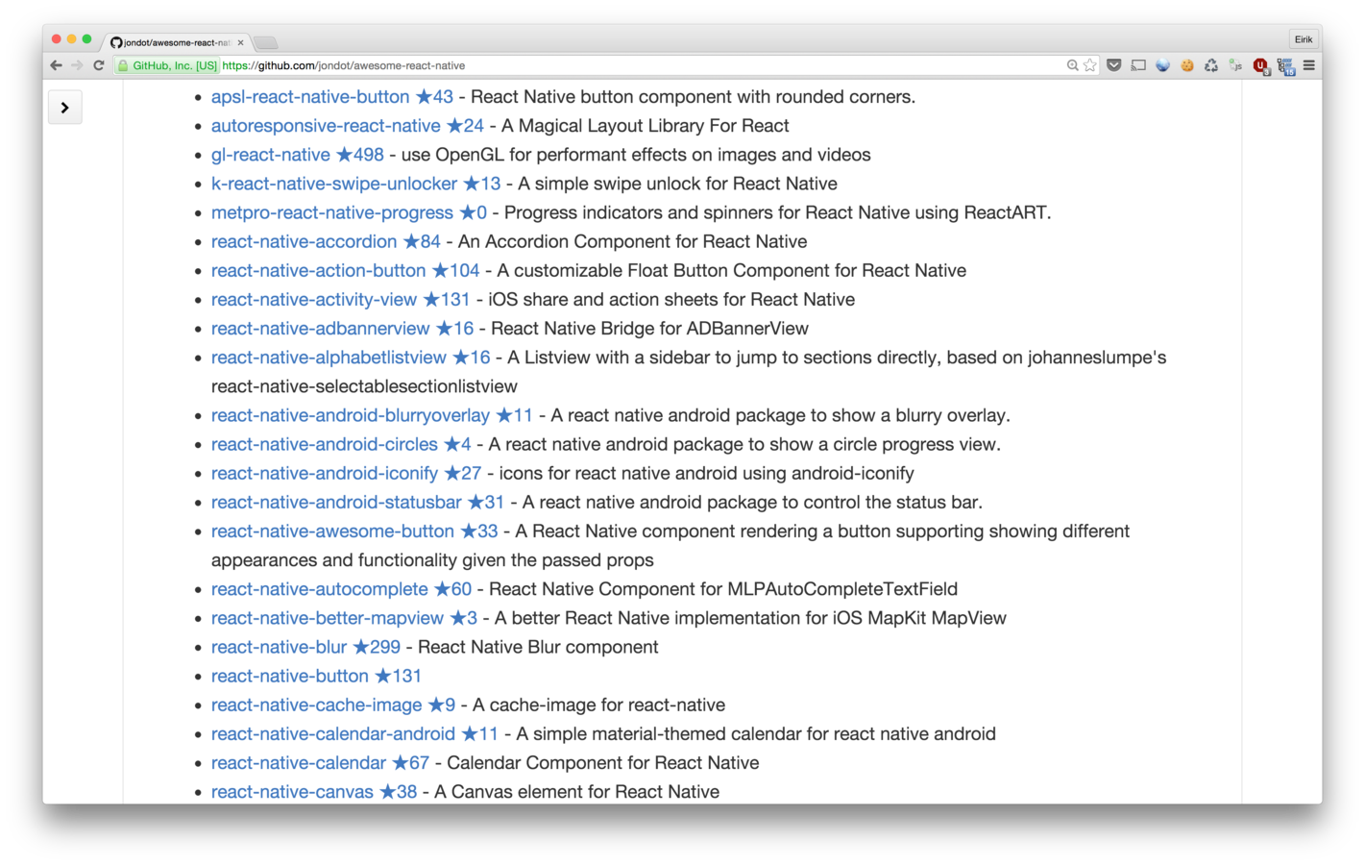The height and width of the screenshot is (865, 1365).
Task: Click the green lock GitHub, Inc. security badge
Action: click(167, 65)
